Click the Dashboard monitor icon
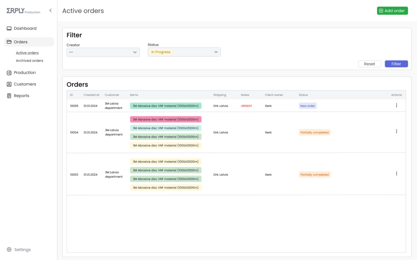The width and height of the screenshot is (417, 260). pyautogui.click(x=9, y=28)
